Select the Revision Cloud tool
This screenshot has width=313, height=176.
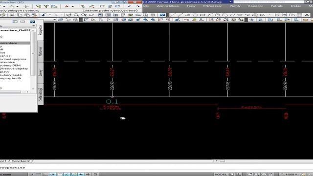click(225, 15)
